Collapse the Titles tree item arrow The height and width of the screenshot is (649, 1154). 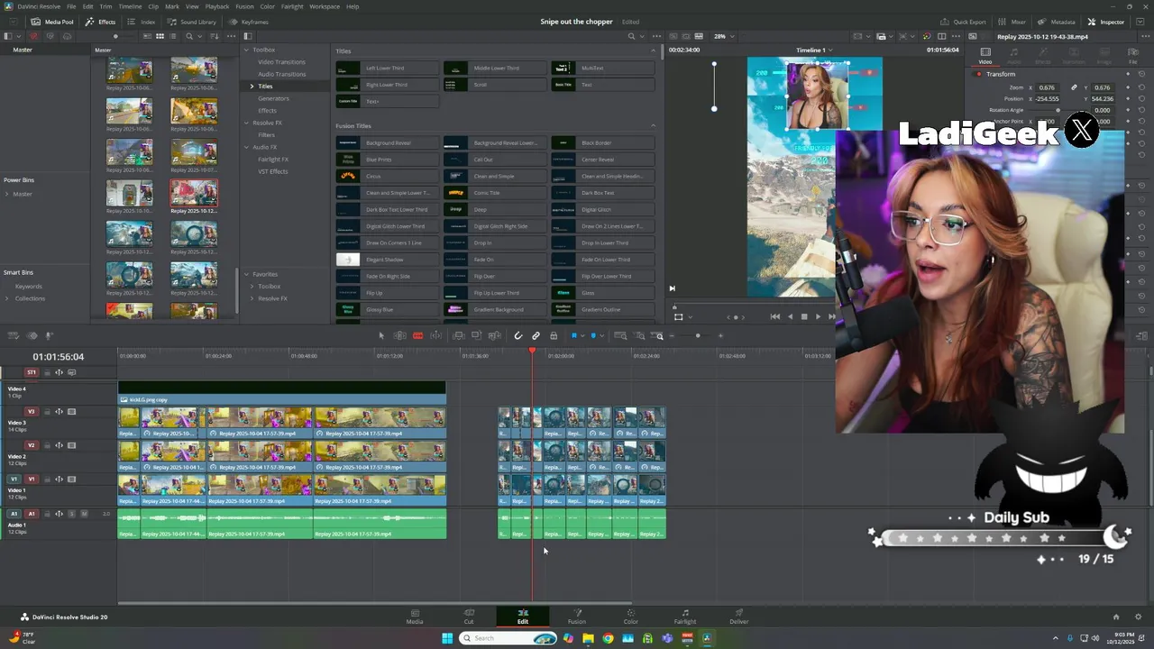point(252,87)
